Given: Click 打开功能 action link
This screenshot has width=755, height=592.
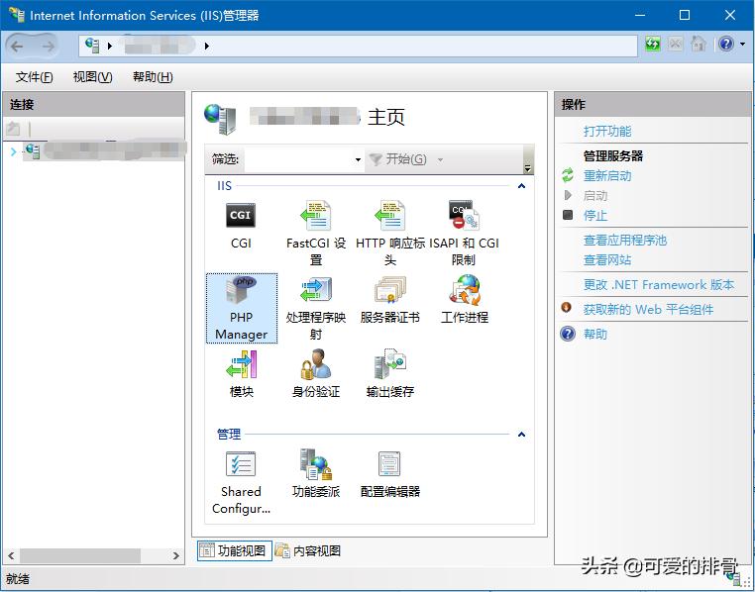Looking at the screenshot, I should coord(607,132).
